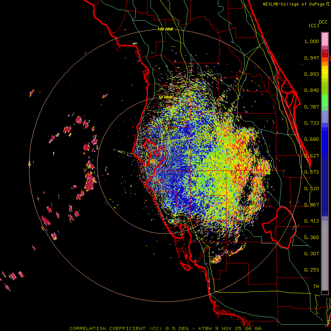Pick the black TH segment ending the color bar
This screenshot has width=331, height=331.
tap(325, 292)
